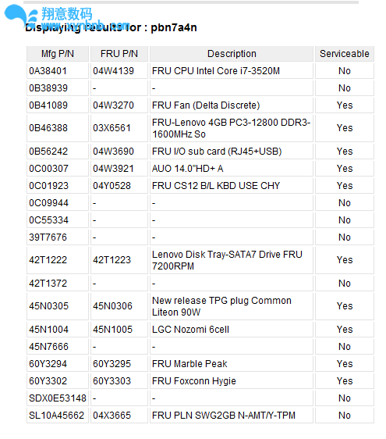The width and height of the screenshot is (386, 439).
Task: Click FRU part number 03X6561
Action: [x=112, y=128]
